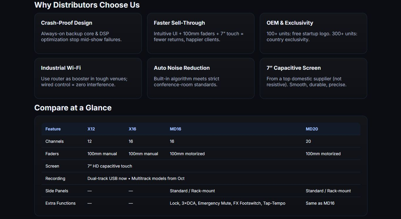The width and height of the screenshot is (401, 219).
Task: Click the Compare at a Glance heading
Action: tap(73, 108)
